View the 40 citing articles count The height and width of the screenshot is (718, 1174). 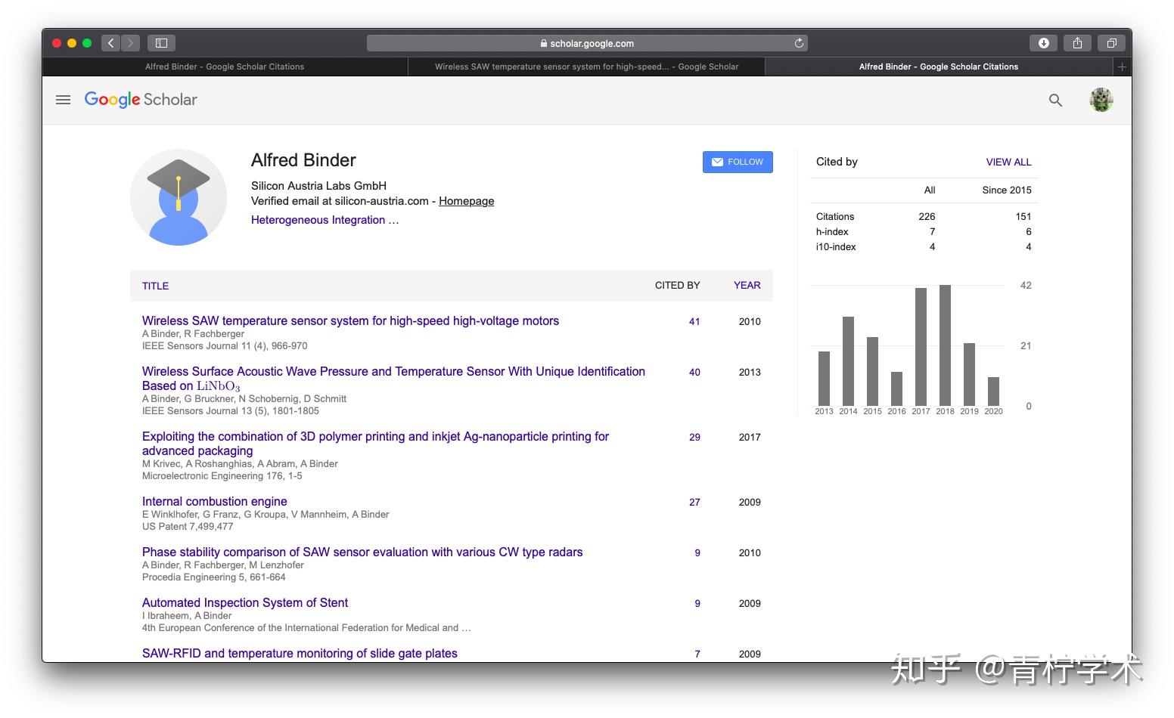[x=694, y=373]
